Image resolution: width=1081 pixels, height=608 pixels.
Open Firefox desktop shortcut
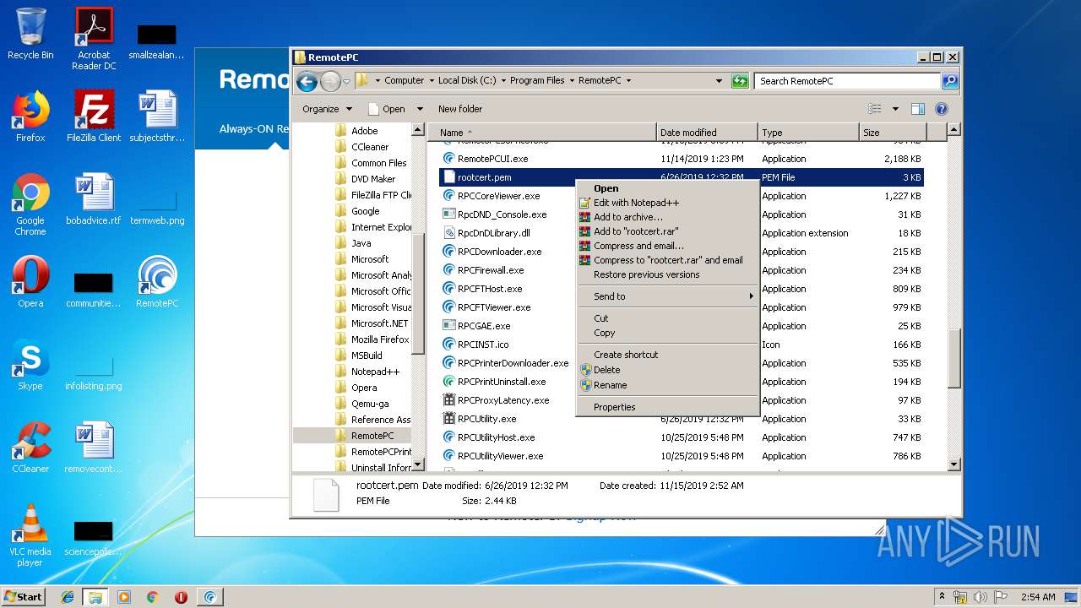point(30,117)
